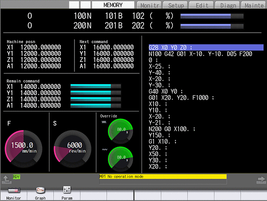Click the X1 remain command progress bar
267x201 pixels.
[95, 86]
